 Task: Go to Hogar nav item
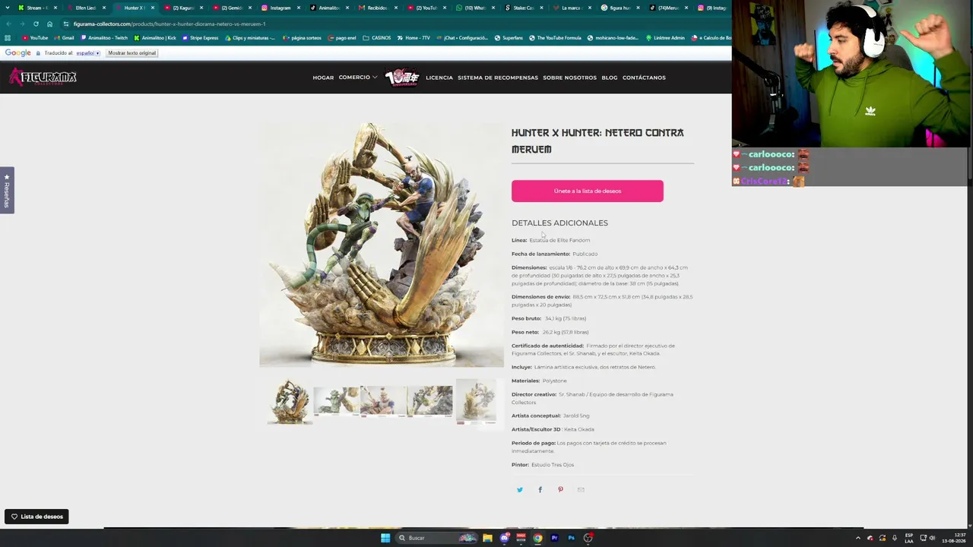(x=323, y=77)
